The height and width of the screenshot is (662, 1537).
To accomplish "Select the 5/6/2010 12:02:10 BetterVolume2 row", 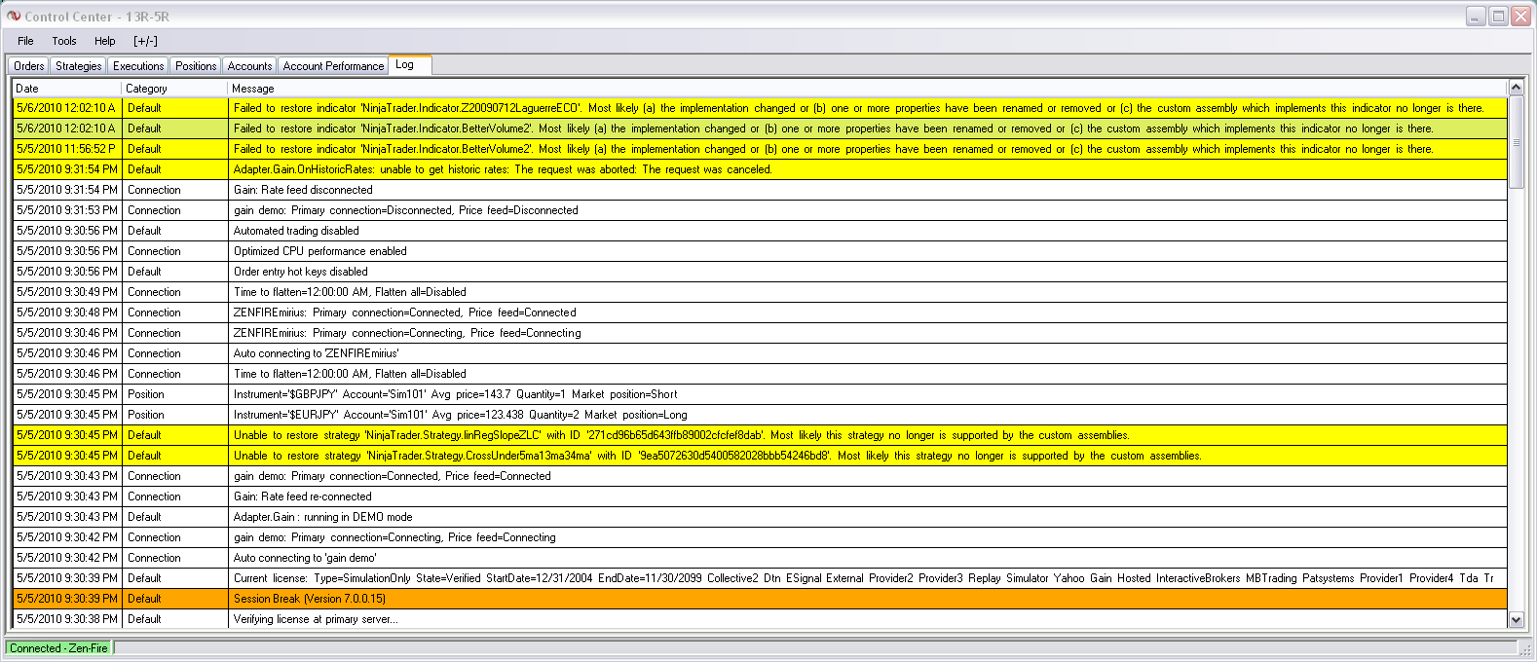I will pyautogui.click(x=760, y=129).
